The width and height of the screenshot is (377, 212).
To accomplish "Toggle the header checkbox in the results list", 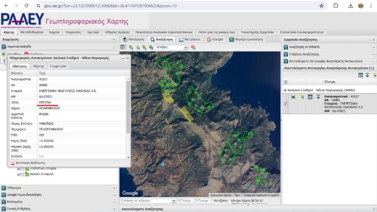I will 286,82.
